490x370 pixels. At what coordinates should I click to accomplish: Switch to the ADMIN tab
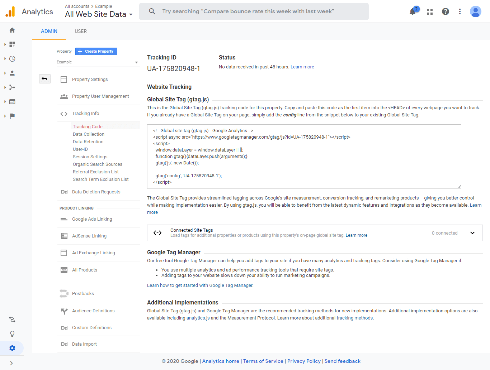(x=49, y=31)
